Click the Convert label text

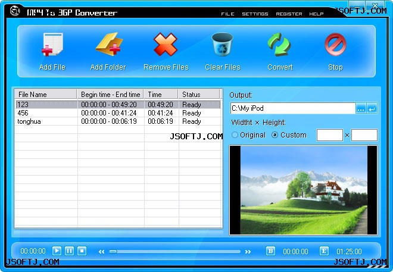coord(280,67)
